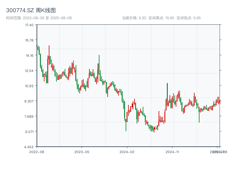Click the 2024-11 x-axis date marker
This screenshot has height=183, width=244.
(x=172, y=152)
